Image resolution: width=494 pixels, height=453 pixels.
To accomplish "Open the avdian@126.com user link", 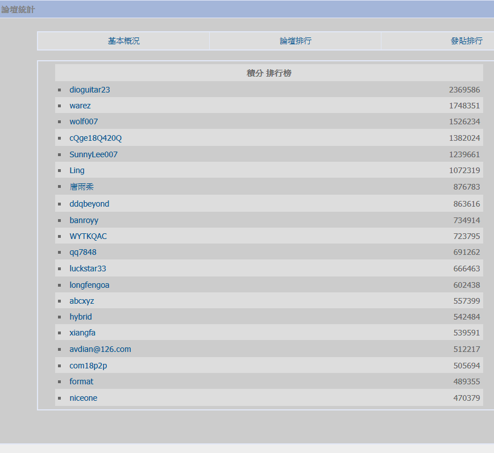I will 100,349.
